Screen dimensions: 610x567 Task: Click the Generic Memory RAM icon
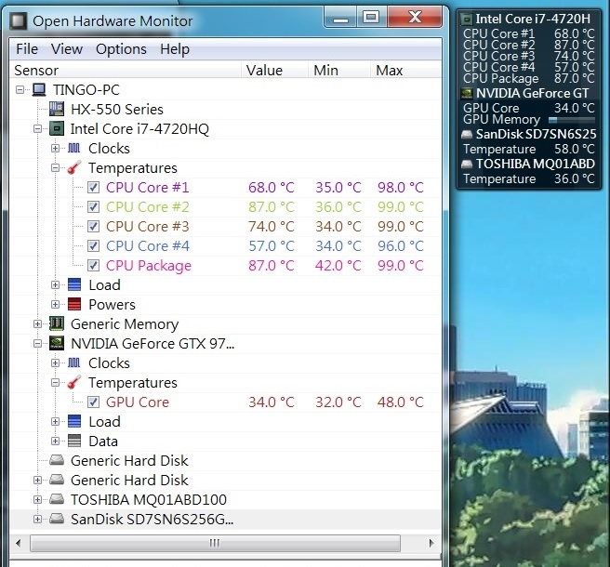tap(57, 323)
